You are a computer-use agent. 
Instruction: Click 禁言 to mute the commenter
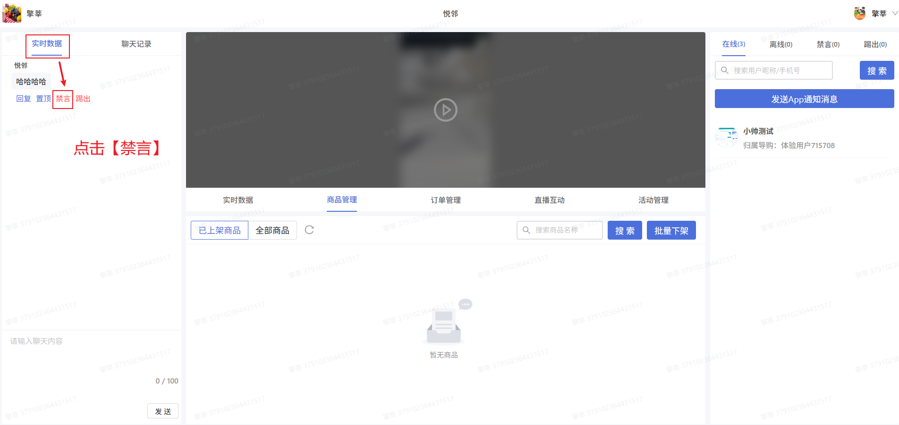pyautogui.click(x=63, y=99)
